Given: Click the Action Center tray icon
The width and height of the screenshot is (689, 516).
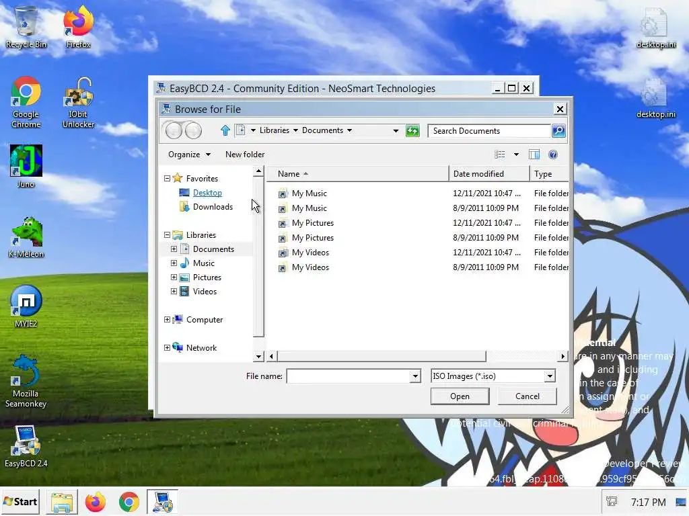Looking at the screenshot, I should tap(612, 502).
